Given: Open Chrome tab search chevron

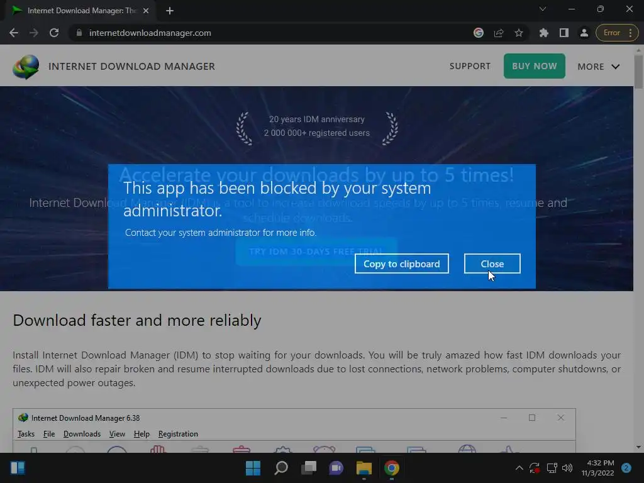Looking at the screenshot, I should pyautogui.click(x=543, y=9).
